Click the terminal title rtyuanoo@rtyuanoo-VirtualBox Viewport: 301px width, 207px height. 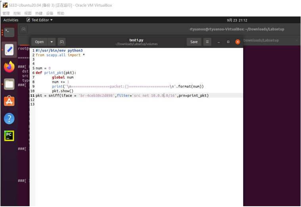[x=237, y=29]
